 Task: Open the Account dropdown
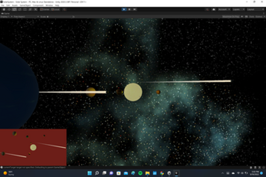[x=224, y=9]
